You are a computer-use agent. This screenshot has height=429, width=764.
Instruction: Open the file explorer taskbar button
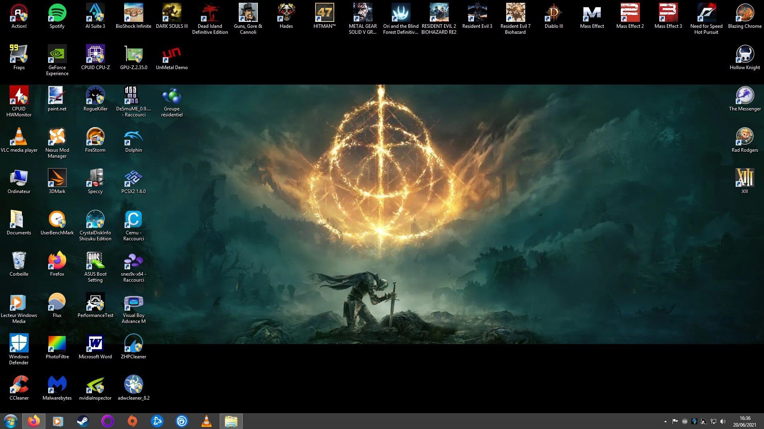pyautogui.click(x=231, y=421)
